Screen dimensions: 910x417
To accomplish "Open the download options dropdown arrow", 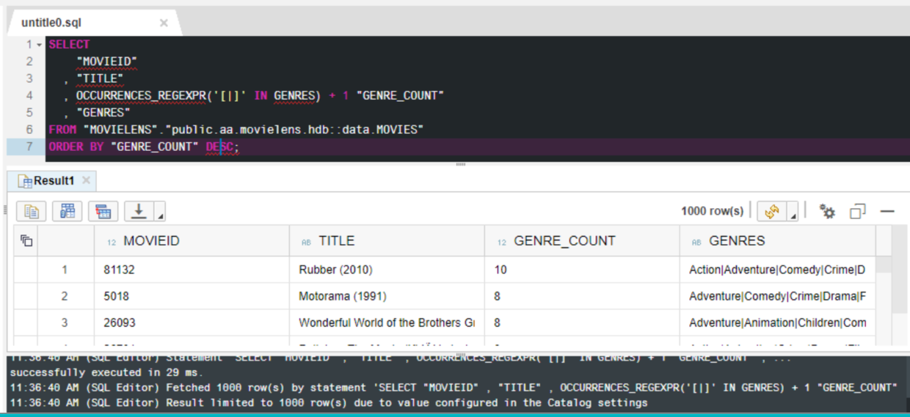I will click(159, 212).
